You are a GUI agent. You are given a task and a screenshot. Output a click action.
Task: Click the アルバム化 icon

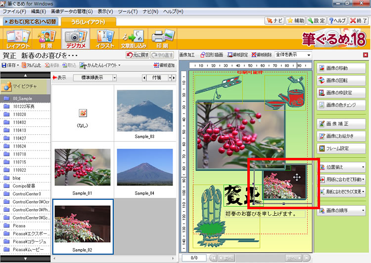pos(31,65)
